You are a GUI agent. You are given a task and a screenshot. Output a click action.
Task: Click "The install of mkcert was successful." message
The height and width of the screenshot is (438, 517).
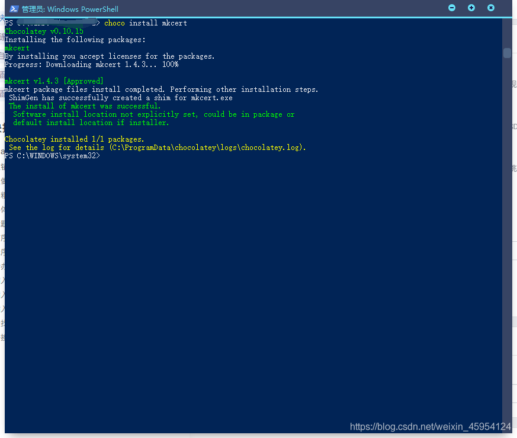tap(85, 106)
